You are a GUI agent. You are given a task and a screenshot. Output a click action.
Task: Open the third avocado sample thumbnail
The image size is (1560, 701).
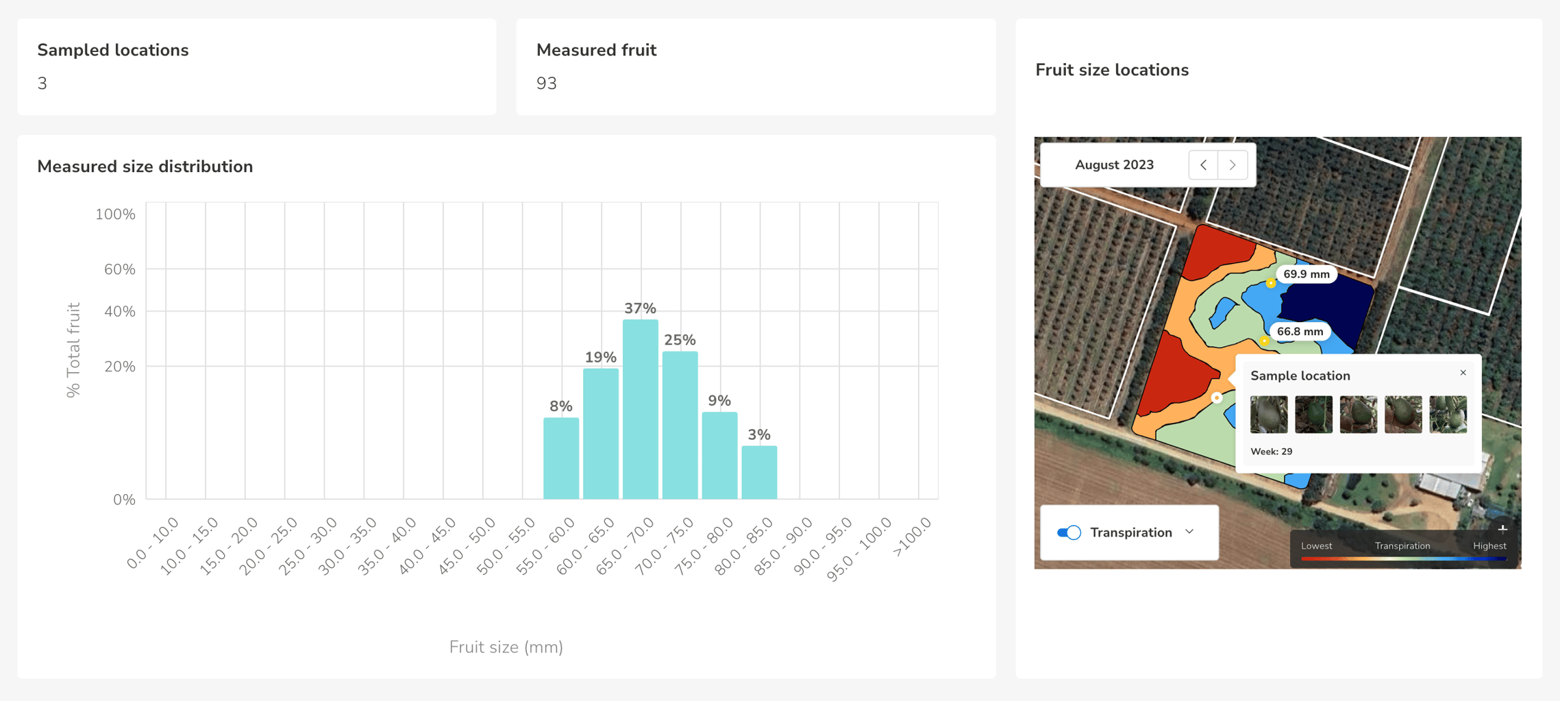[1359, 414]
